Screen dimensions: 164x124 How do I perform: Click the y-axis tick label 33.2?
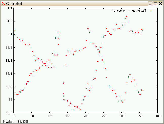(9, 87)
